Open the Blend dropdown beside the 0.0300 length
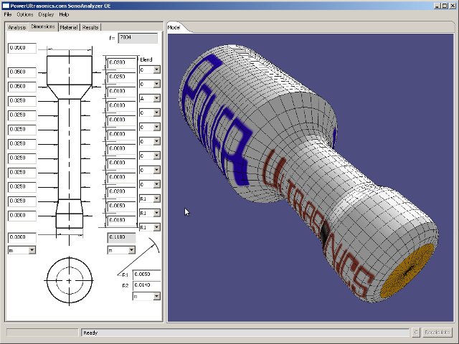 (x=150, y=70)
